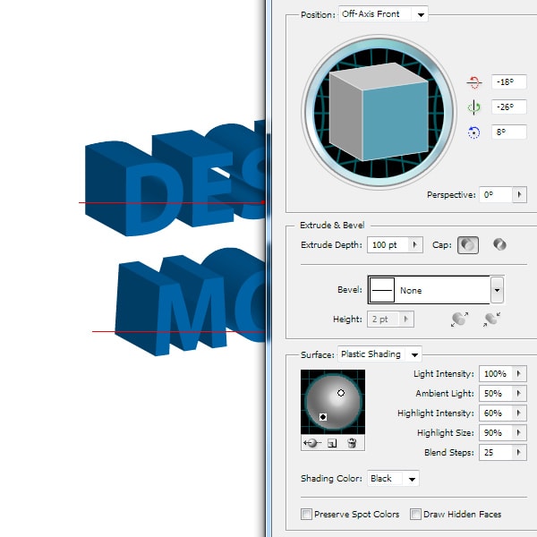Click the green Y-axis rotation icon
Image resolution: width=537 pixels, height=537 pixels.
[474, 107]
